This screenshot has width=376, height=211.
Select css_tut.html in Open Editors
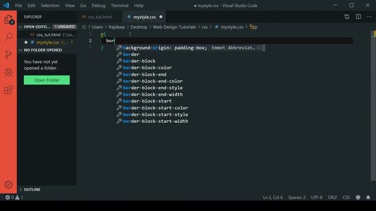(47, 35)
